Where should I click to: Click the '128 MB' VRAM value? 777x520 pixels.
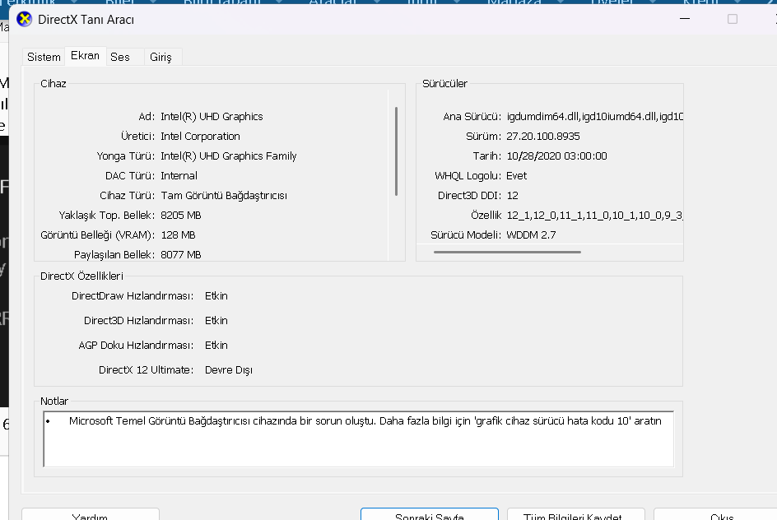click(x=178, y=235)
